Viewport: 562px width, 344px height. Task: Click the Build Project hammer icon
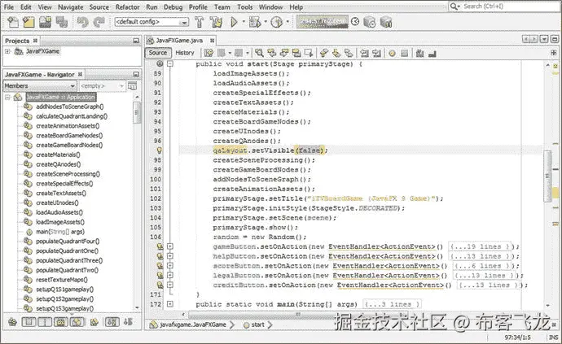coord(200,22)
